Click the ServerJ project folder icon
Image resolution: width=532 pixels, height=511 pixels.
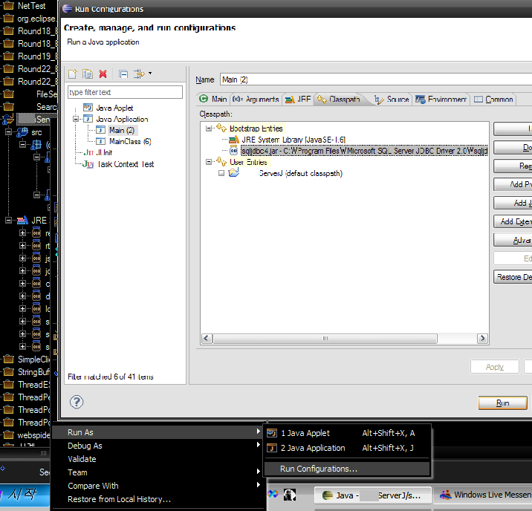(x=234, y=172)
